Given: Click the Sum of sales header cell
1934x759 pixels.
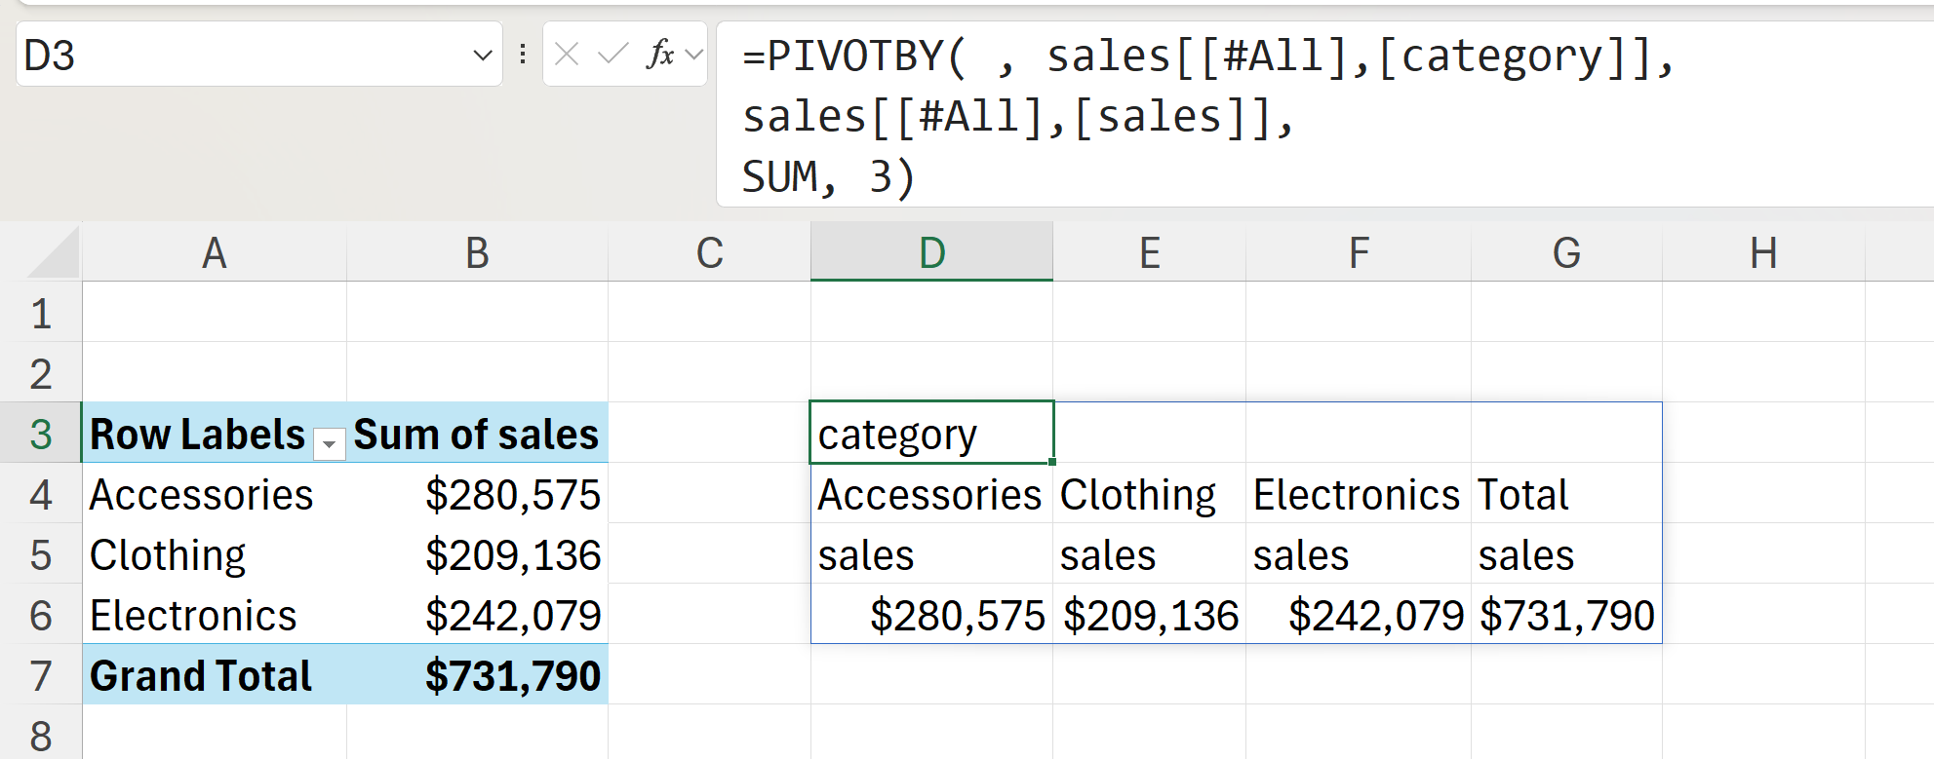Looking at the screenshot, I should pyautogui.click(x=477, y=435).
